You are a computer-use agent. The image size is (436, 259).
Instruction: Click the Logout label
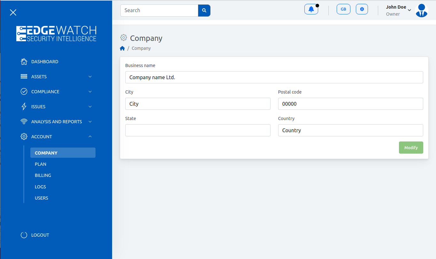40,235
